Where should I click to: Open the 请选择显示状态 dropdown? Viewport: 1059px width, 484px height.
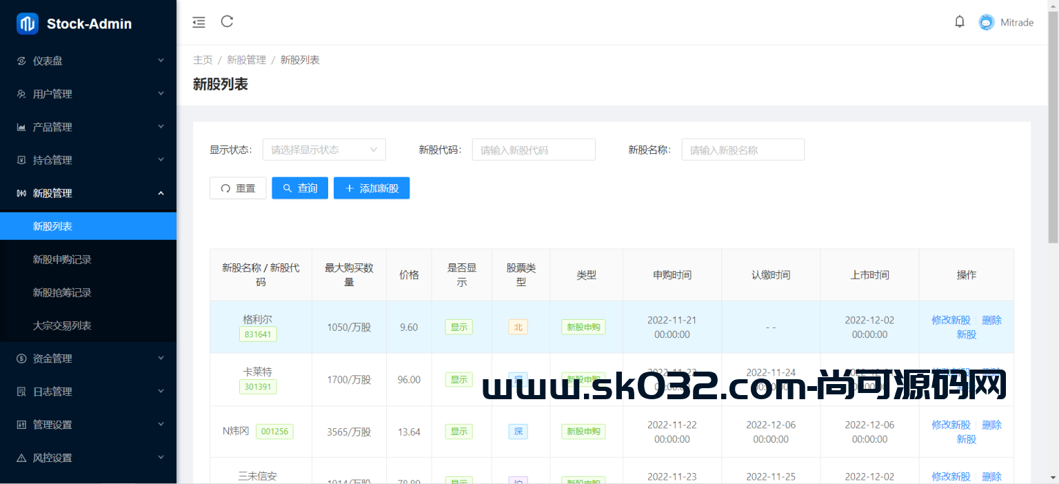click(324, 149)
